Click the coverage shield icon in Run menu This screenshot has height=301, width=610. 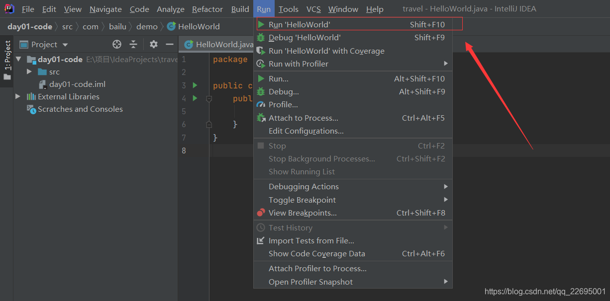pyautogui.click(x=261, y=51)
